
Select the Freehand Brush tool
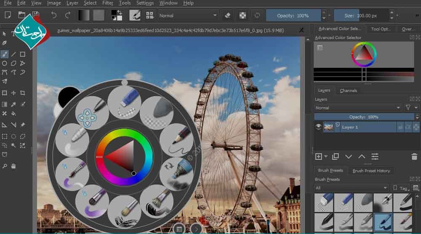tap(5, 54)
